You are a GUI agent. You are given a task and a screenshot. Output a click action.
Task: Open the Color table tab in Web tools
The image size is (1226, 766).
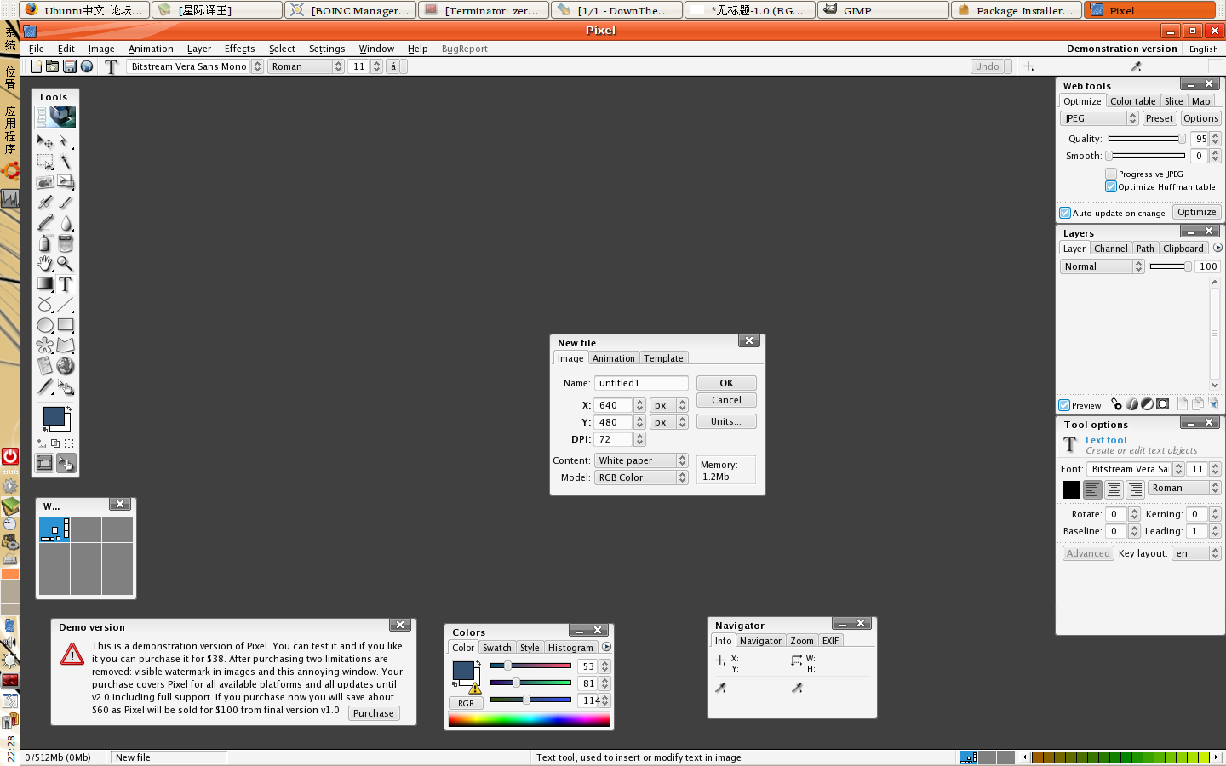point(1133,101)
